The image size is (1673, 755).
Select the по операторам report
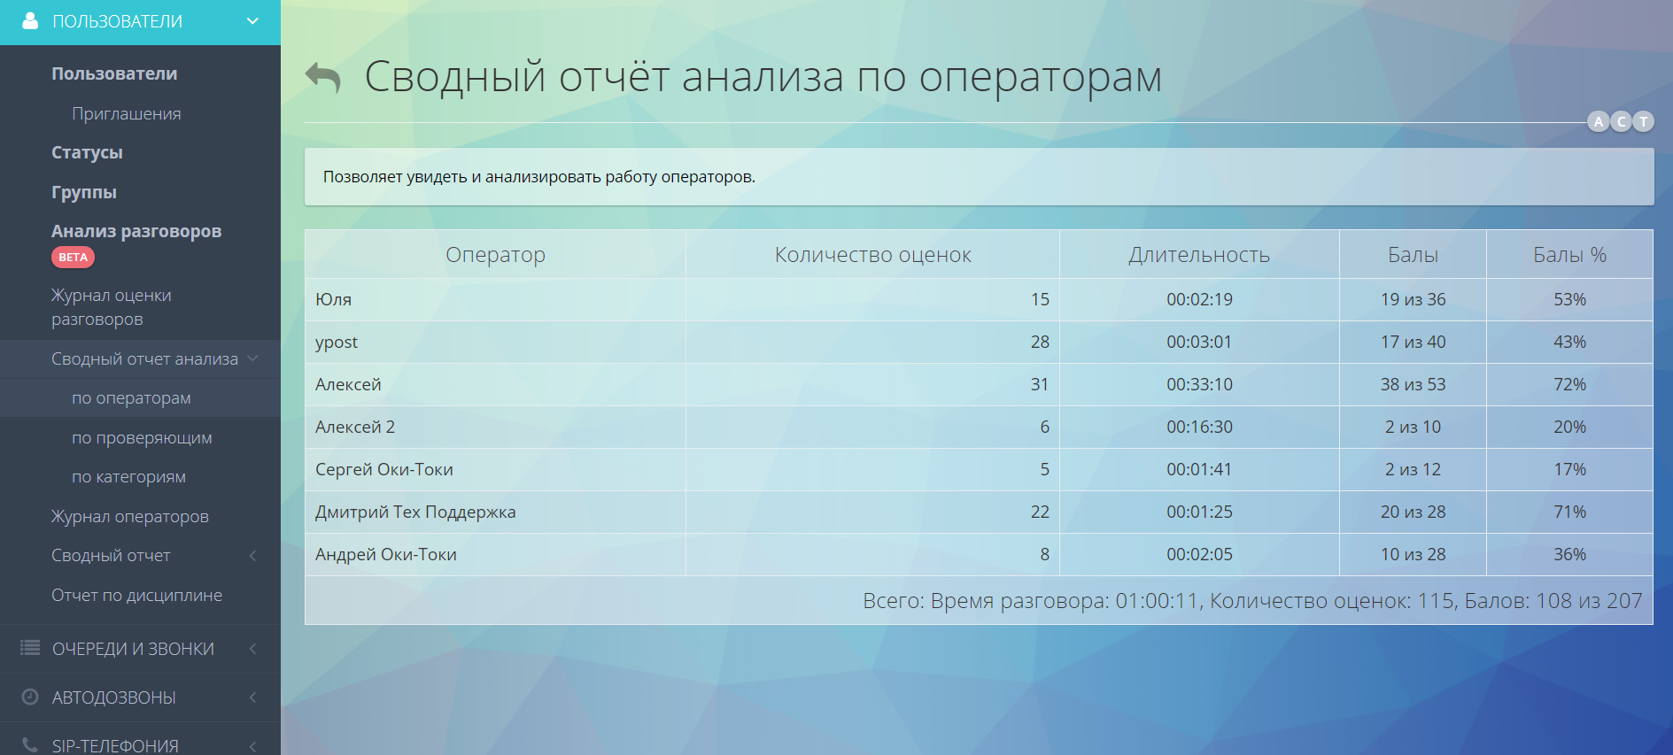pyautogui.click(x=131, y=398)
